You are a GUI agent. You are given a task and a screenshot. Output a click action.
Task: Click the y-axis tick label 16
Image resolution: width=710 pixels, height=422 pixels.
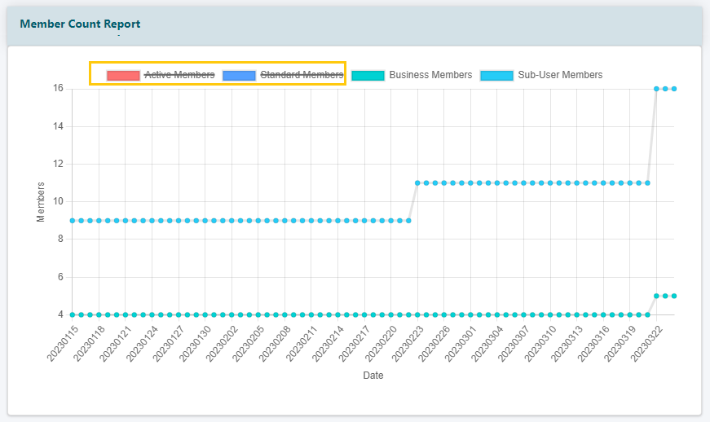tap(58, 89)
